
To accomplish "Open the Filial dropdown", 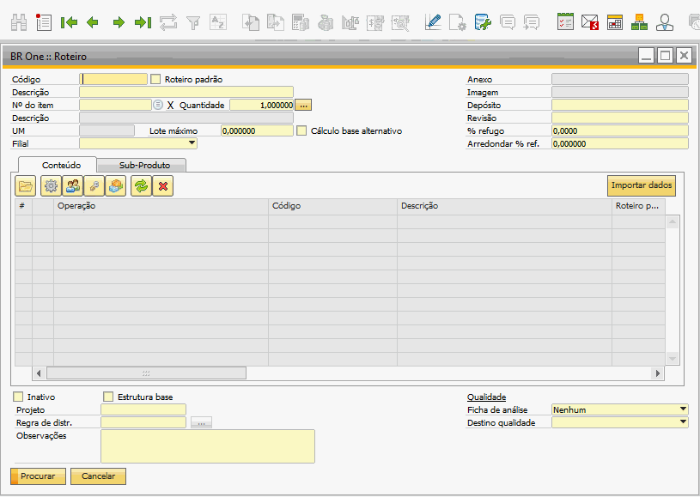I will pos(192,144).
